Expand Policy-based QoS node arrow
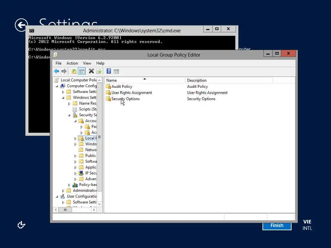The height and width of the screenshot is (248, 331). [69, 185]
